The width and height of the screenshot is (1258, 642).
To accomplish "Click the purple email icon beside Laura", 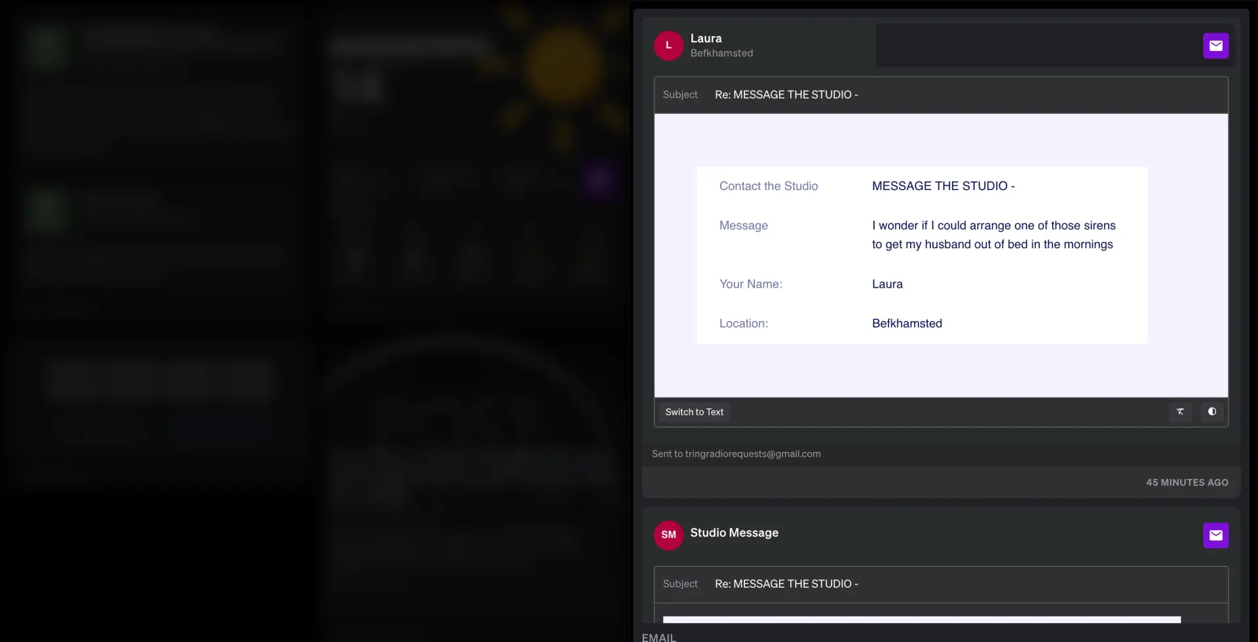I will [x=1215, y=46].
